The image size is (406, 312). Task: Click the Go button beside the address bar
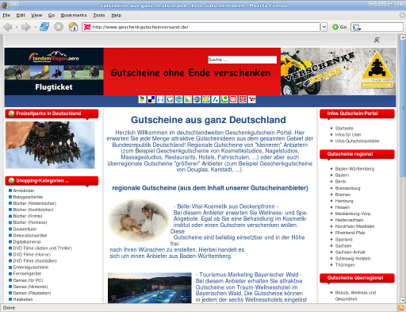(339, 27)
